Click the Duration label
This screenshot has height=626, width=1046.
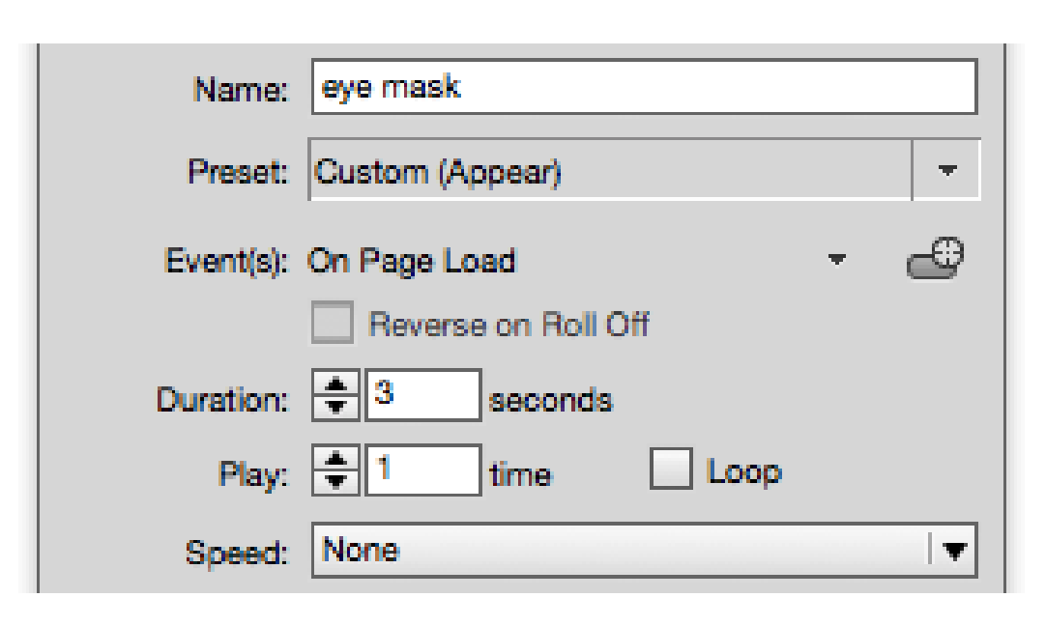pos(222,399)
